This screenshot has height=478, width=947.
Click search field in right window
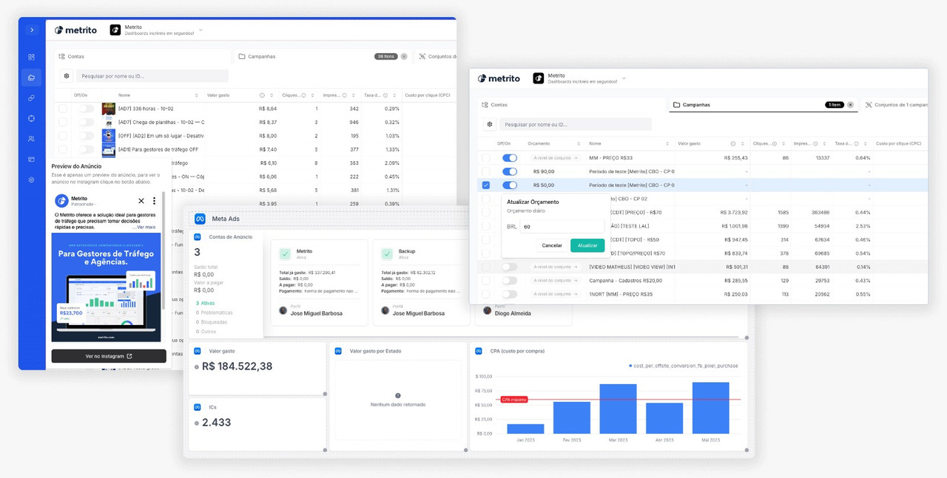click(576, 125)
